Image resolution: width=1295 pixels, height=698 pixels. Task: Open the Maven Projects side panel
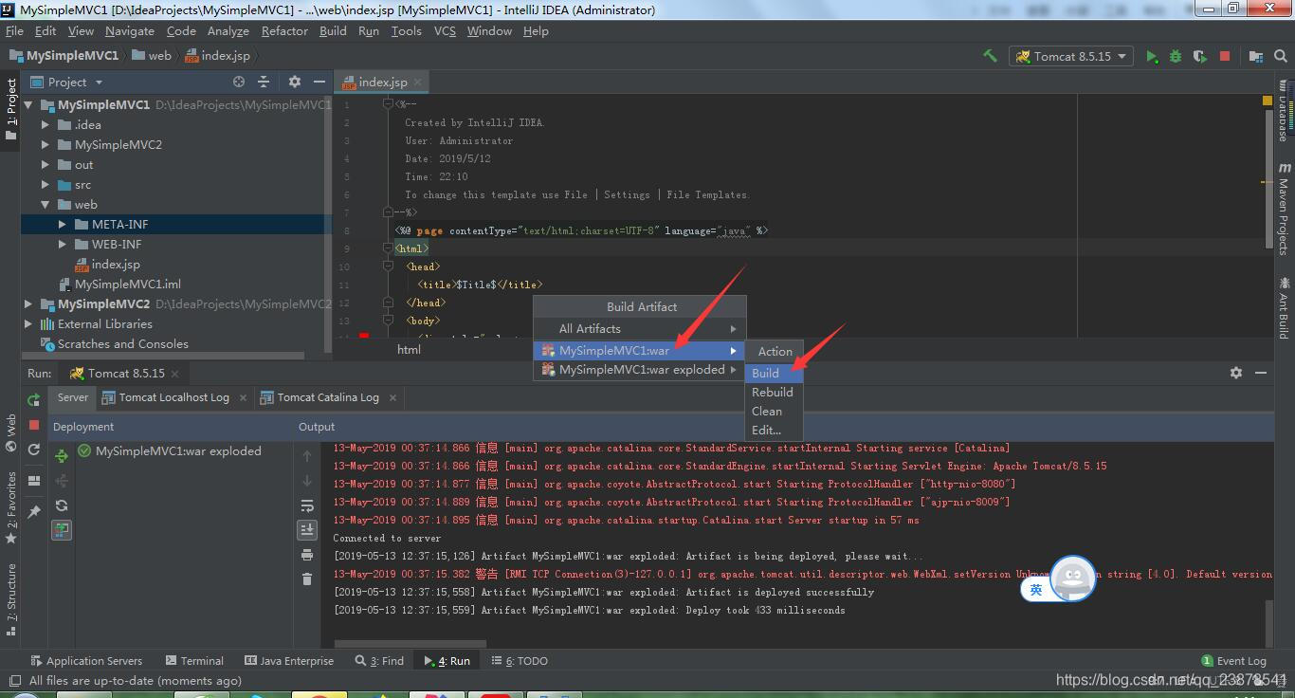coord(1284,209)
